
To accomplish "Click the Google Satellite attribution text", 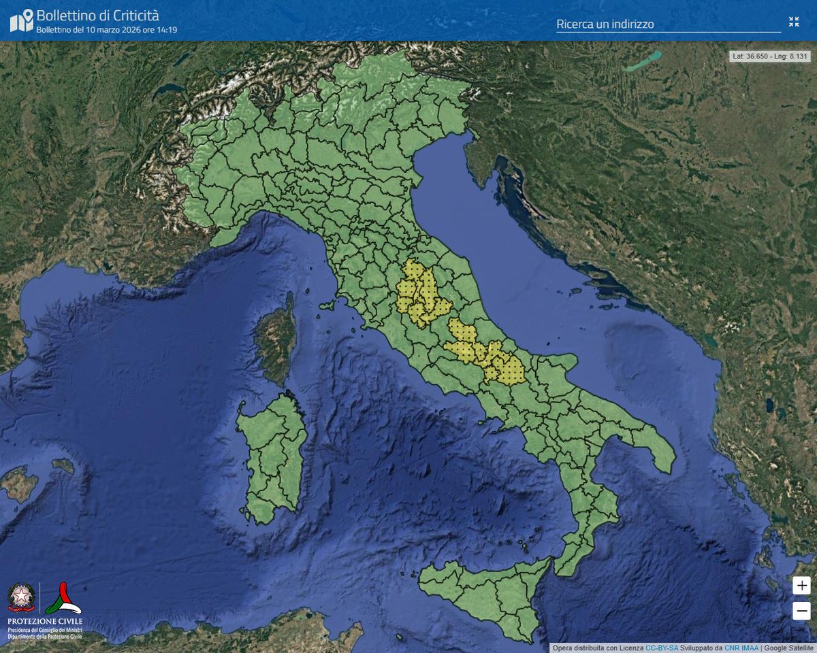I will pyautogui.click(x=789, y=648).
